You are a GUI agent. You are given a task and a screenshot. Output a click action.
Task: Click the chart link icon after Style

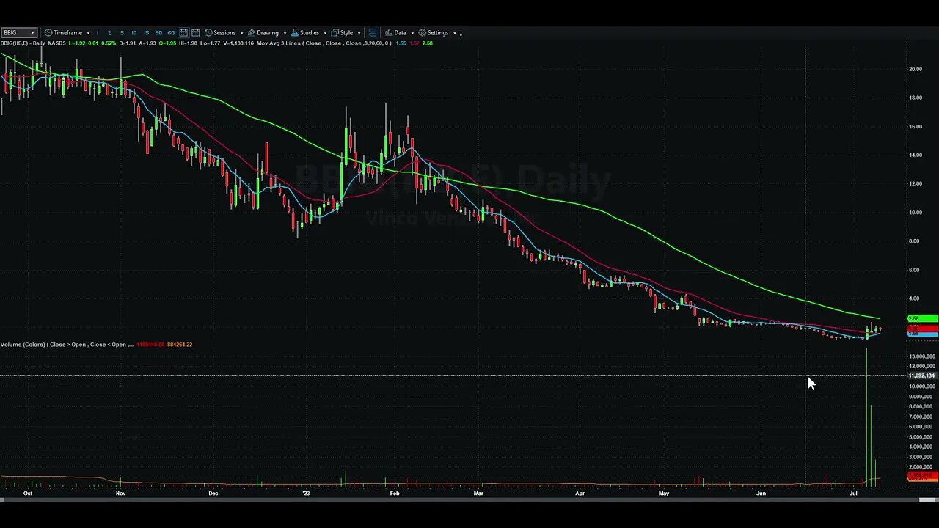(373, 33)
